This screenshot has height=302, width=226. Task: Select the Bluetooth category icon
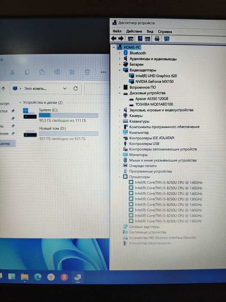pyautogui.click(x=126, y=53)
